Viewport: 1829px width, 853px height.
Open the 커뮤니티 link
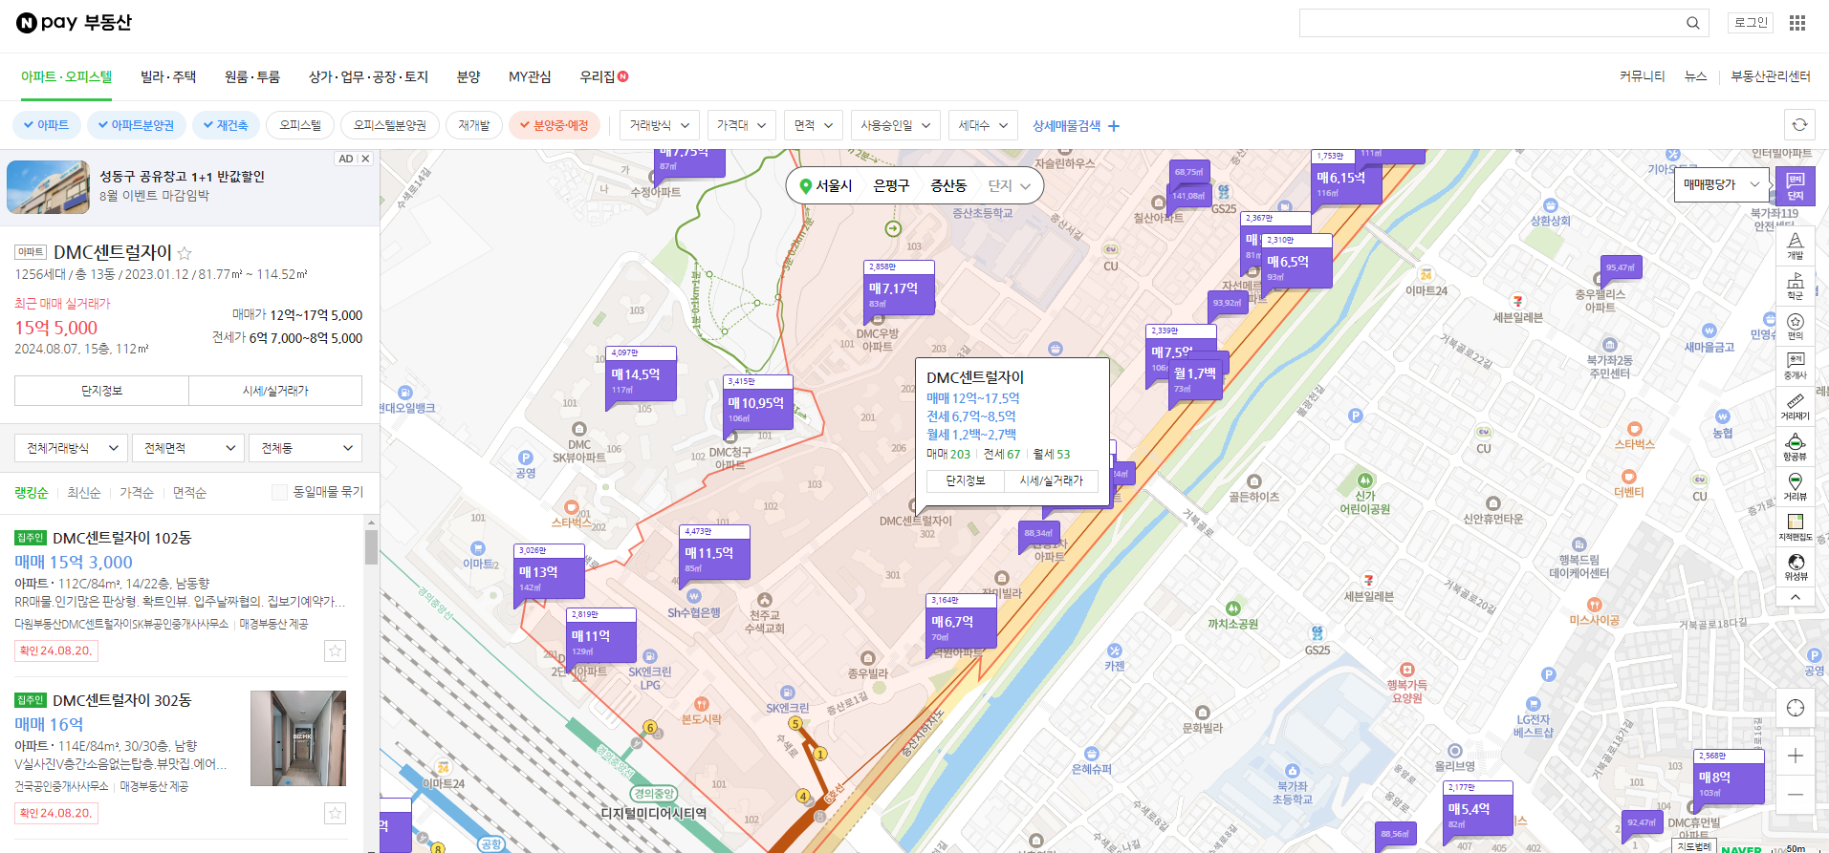coord(1642,76)
